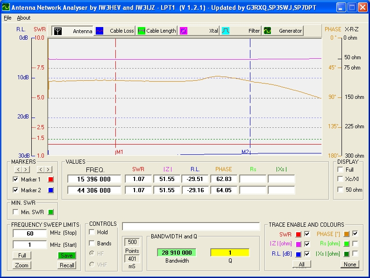This screenshot has width=370, height=278.
Task: Uncheck the Marker 2 checkbox
Action: [16, 190]
